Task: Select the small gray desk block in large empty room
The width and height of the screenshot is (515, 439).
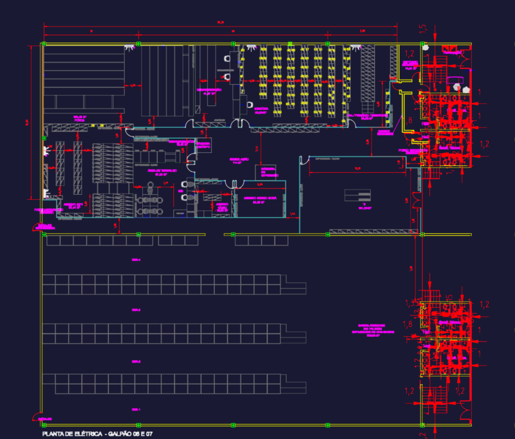Action: point(357,195)
